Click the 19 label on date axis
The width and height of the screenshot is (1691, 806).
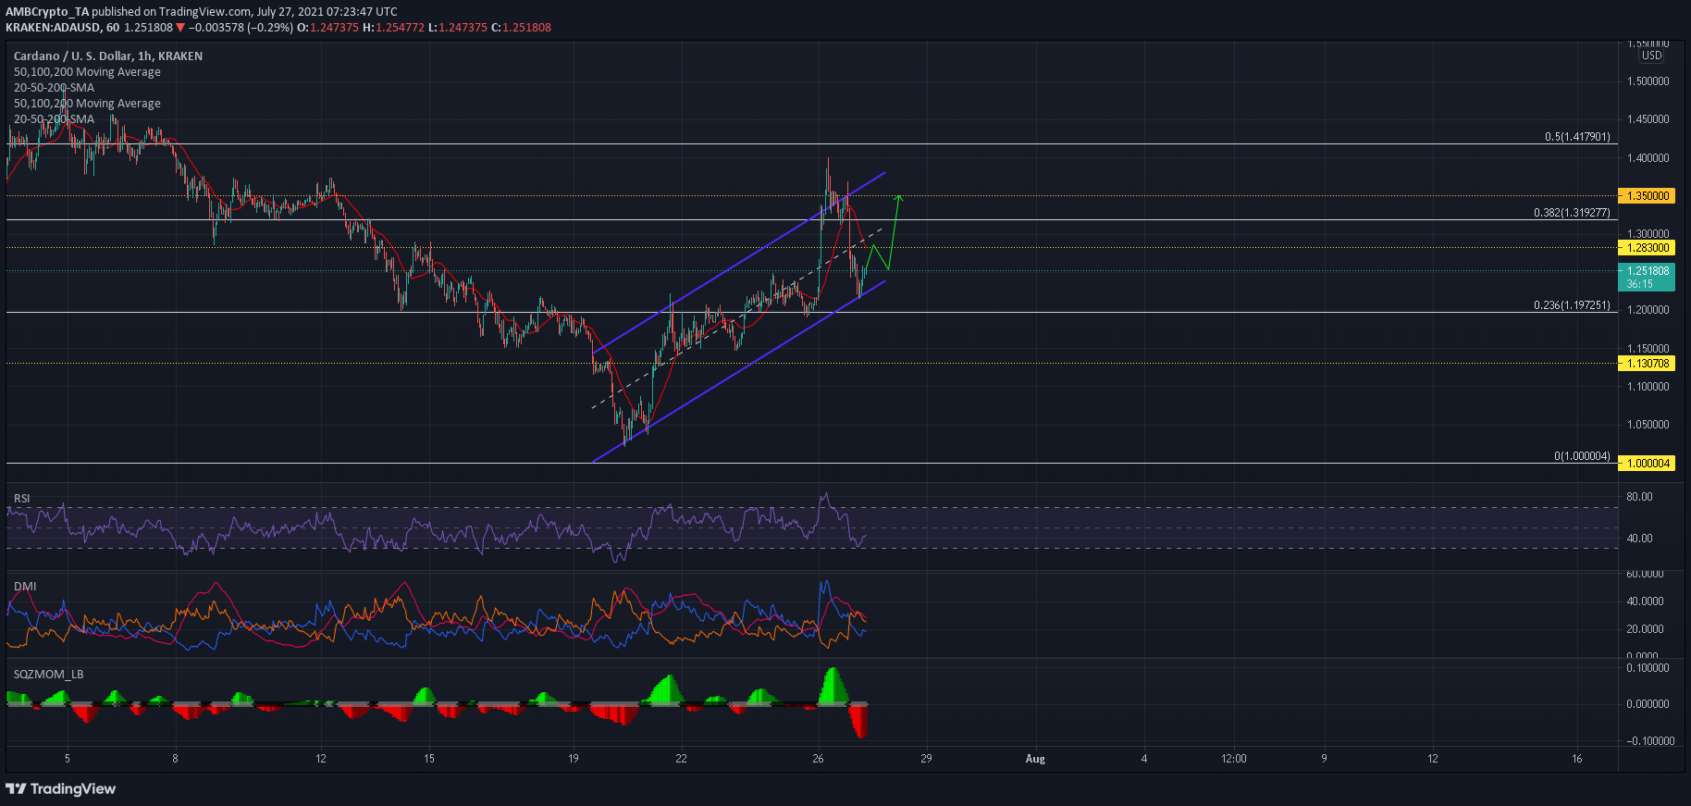point(574,759)
